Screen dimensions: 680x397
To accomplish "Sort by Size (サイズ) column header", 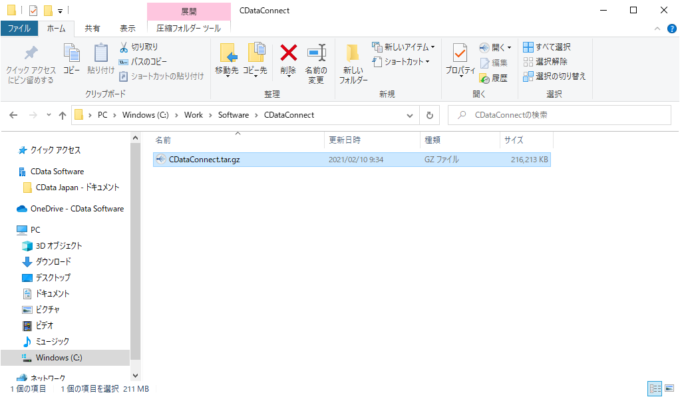I will click(526, 140).
